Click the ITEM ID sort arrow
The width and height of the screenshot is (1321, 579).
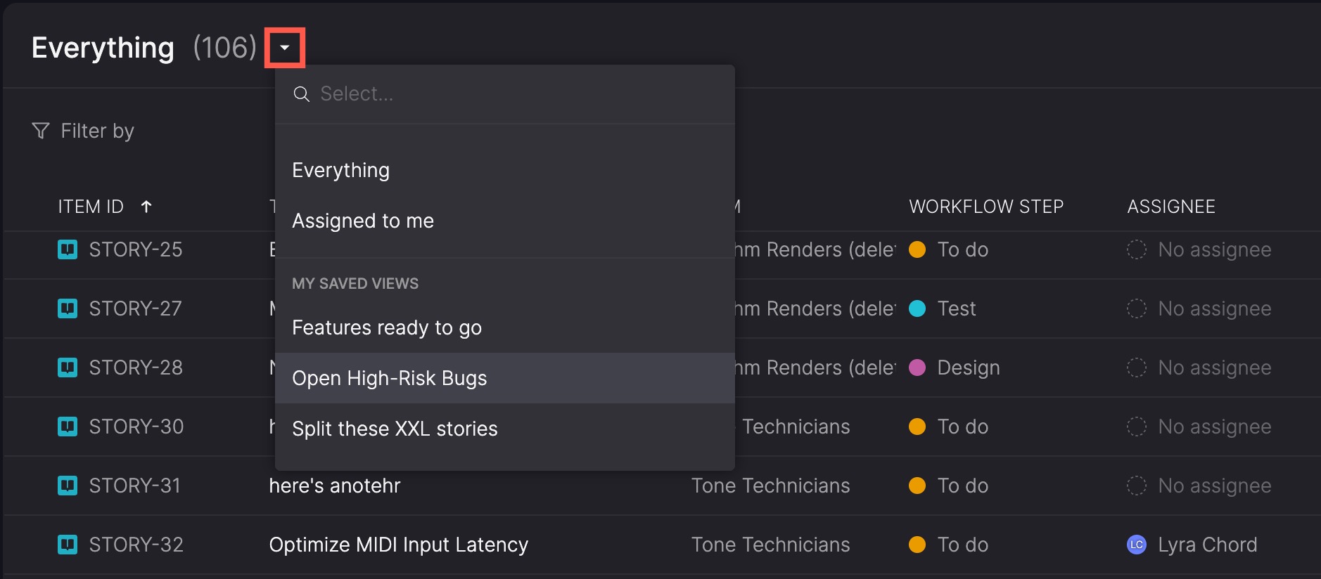146,207
